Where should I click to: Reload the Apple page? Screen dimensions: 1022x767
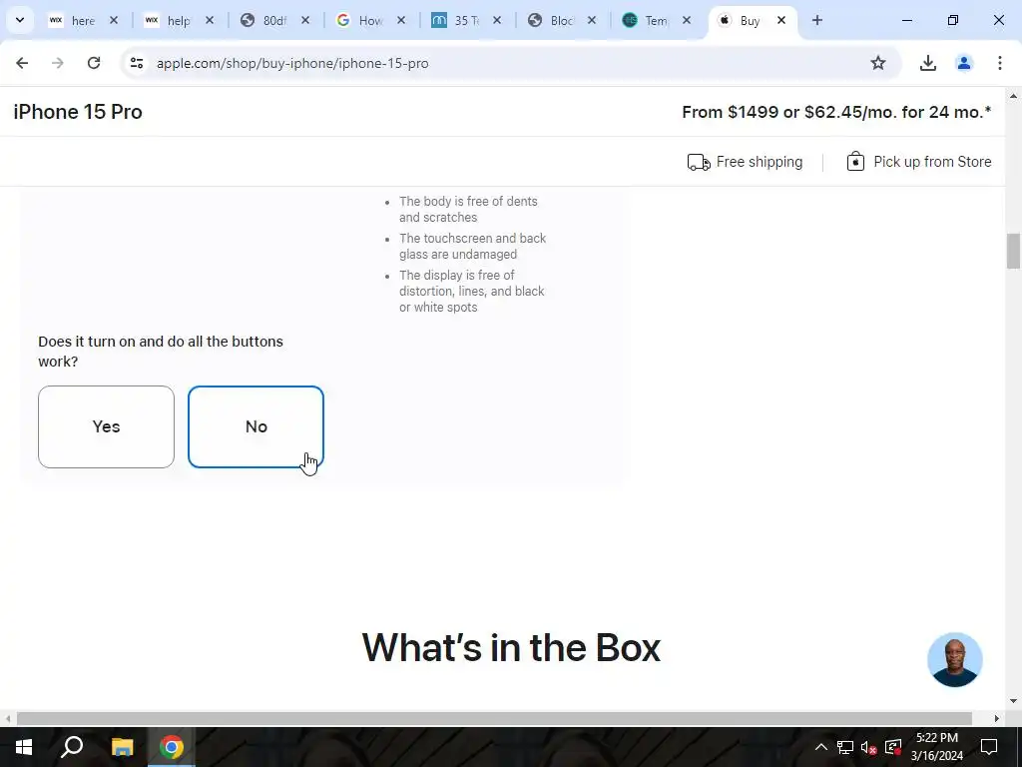coord(94,63)
